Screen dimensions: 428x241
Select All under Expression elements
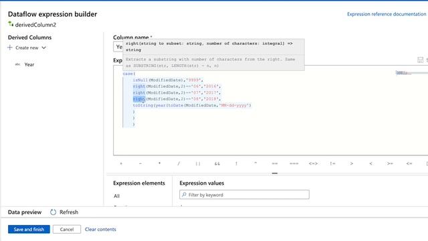[x=116, y=196]
